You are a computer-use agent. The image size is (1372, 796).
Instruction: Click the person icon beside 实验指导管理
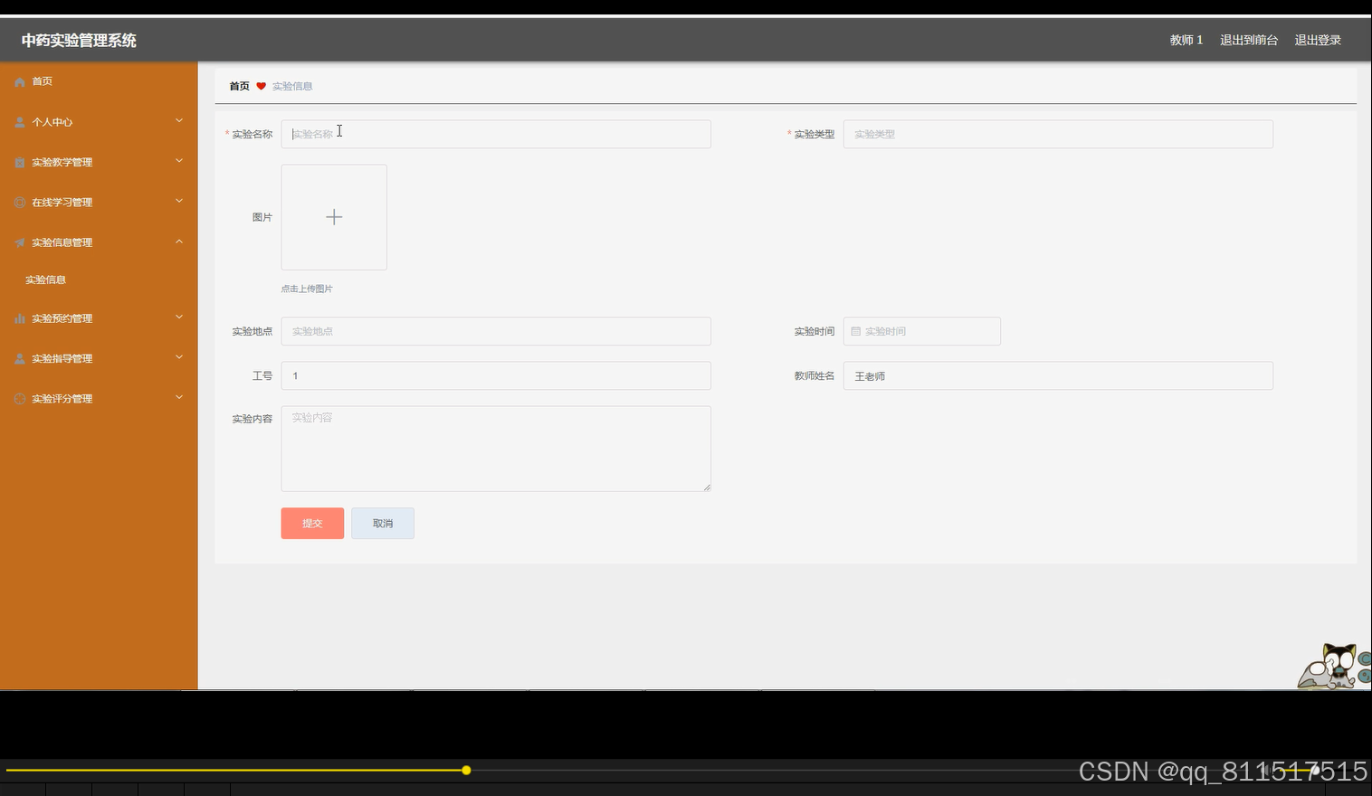click(x=20, y=359)
